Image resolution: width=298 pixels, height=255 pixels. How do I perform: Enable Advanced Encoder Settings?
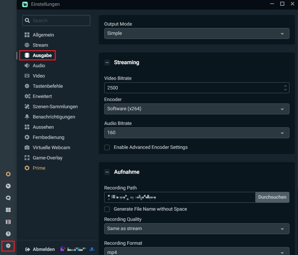click(107, 147)
